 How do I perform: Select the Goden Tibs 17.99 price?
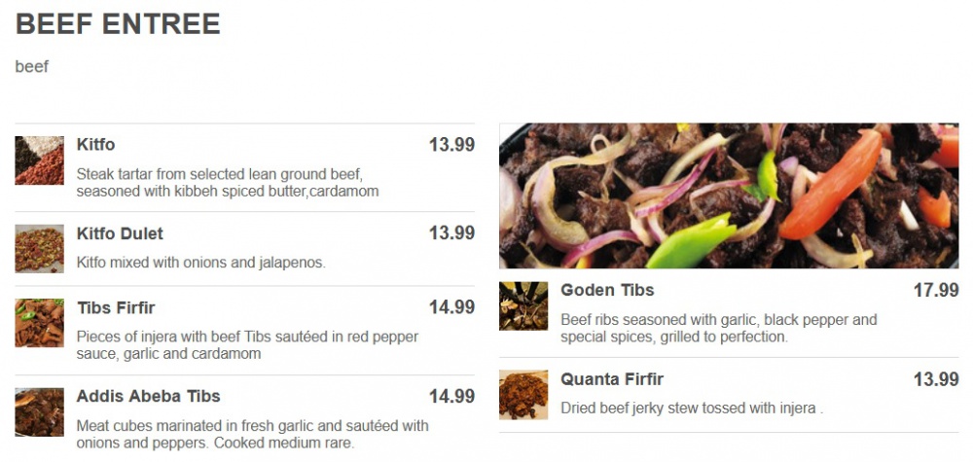tap(936, 290)
